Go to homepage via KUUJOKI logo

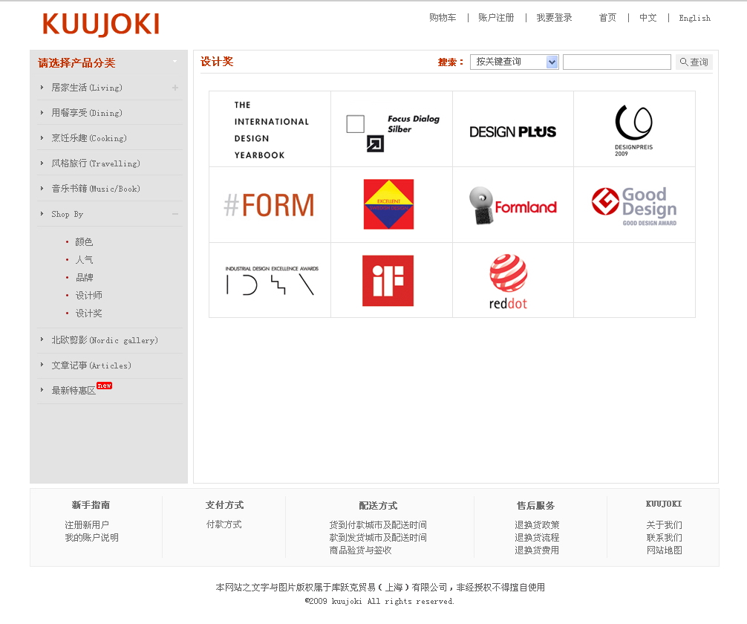coord(100,25)
